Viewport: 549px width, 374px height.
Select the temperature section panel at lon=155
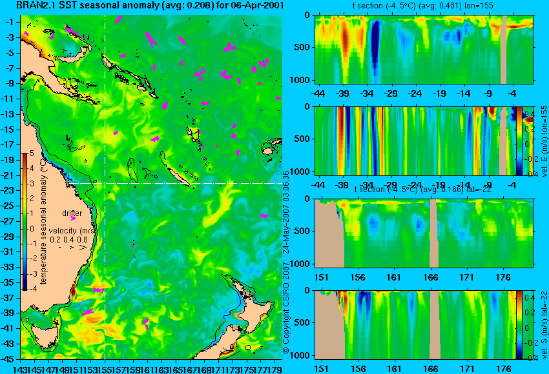(424, 49)
